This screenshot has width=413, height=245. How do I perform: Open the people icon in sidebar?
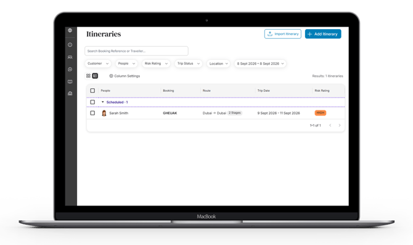[x=70, y=57]
